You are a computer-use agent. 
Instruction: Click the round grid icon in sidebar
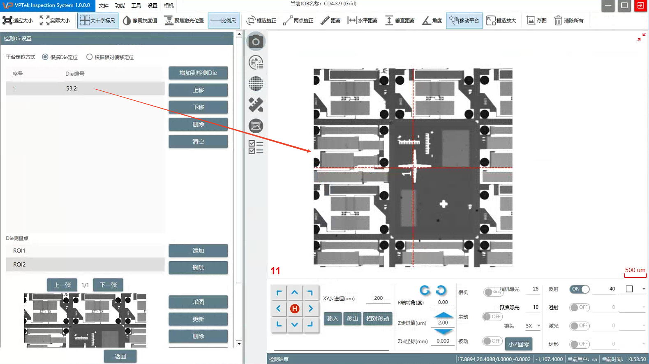point(256,83)
